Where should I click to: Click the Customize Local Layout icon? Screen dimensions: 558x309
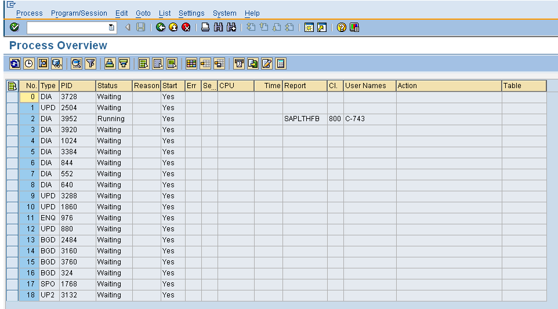point(354,27)
